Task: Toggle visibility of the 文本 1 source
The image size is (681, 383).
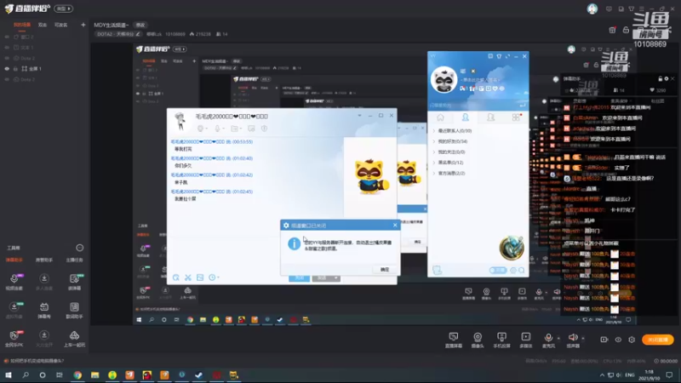Action: (7, 48)
